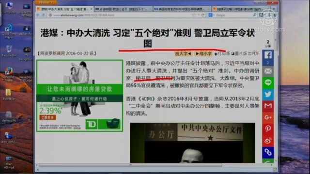The height and width of the screenshot is (174, 310).
Task: Copy link with the chain icon
Action: [268, 152]
